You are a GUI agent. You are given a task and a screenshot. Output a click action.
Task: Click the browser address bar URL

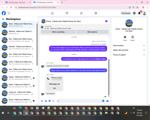click(37, 7)
